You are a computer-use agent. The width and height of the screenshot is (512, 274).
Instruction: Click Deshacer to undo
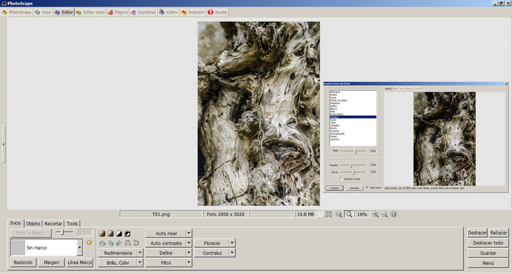(x=477, y=233)
